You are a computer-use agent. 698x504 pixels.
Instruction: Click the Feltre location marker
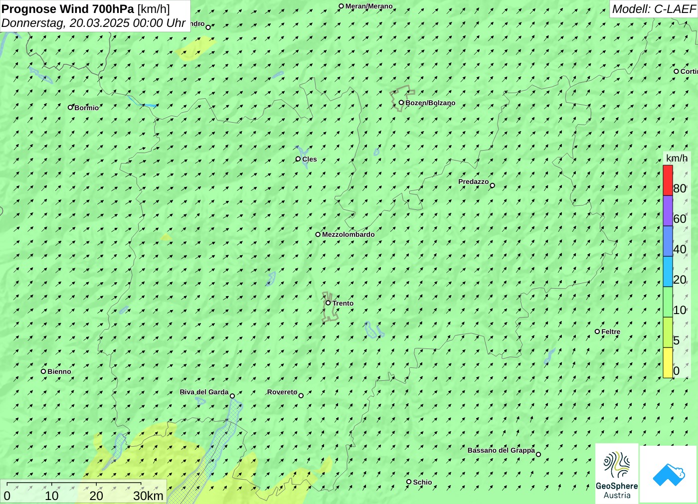pos(597,332)
